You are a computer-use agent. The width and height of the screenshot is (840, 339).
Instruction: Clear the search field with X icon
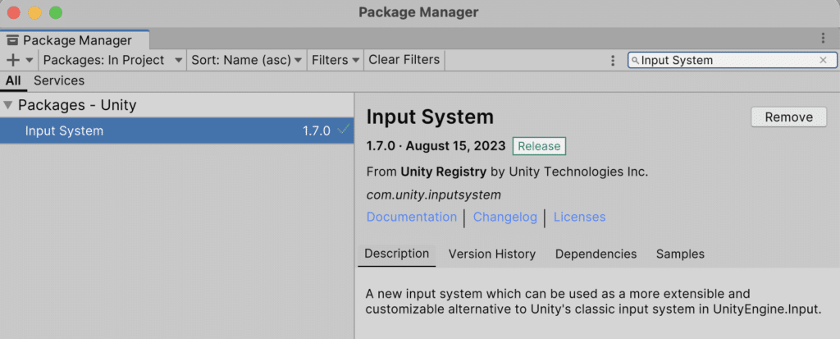823,60
